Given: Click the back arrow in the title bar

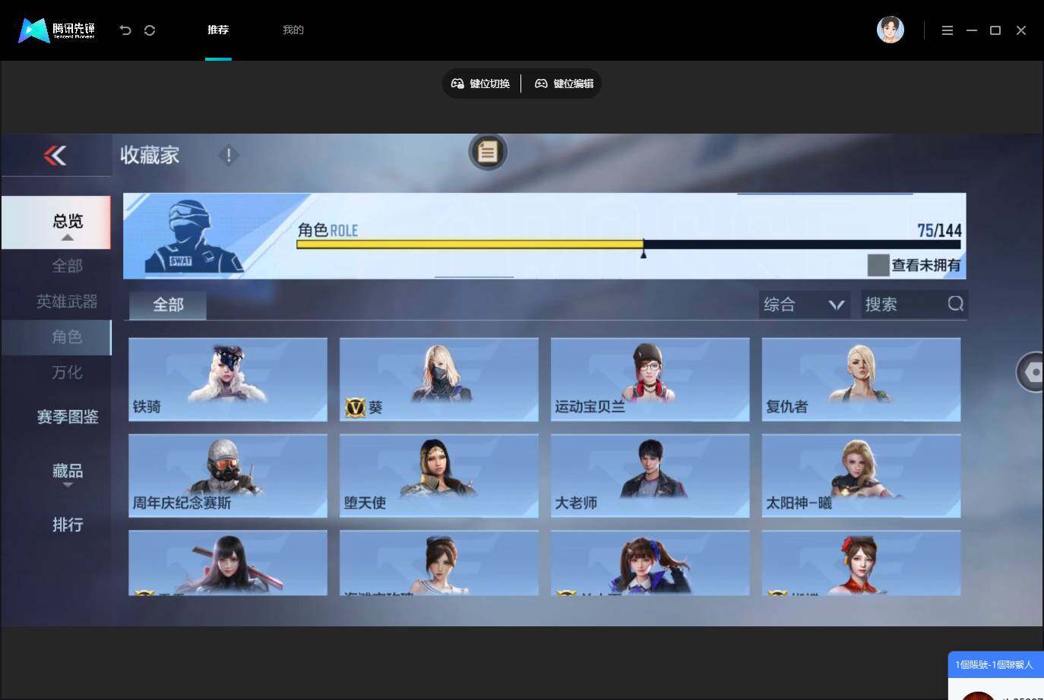Looking at the screenshot, I should (125, 30).
